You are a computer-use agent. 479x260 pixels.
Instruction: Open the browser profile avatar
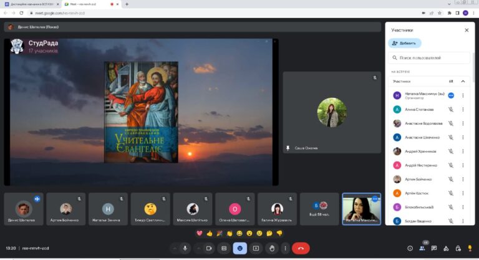(x=465, y=13)
